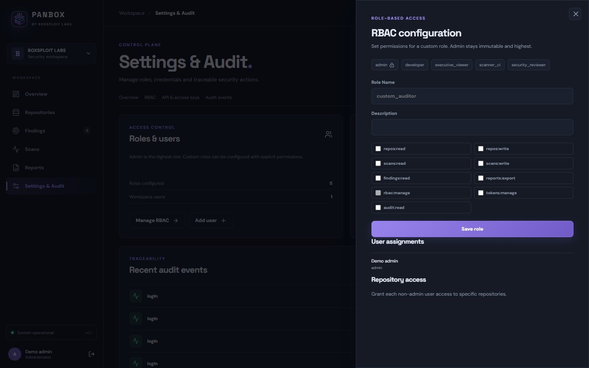Check the scans:write permission
Viewport: 589px width, 368px height.
481,164
